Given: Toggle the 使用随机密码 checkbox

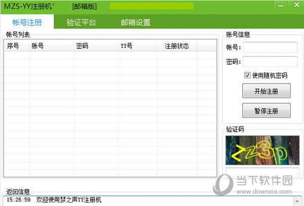Looking at the screenshot, I should 247,75.
